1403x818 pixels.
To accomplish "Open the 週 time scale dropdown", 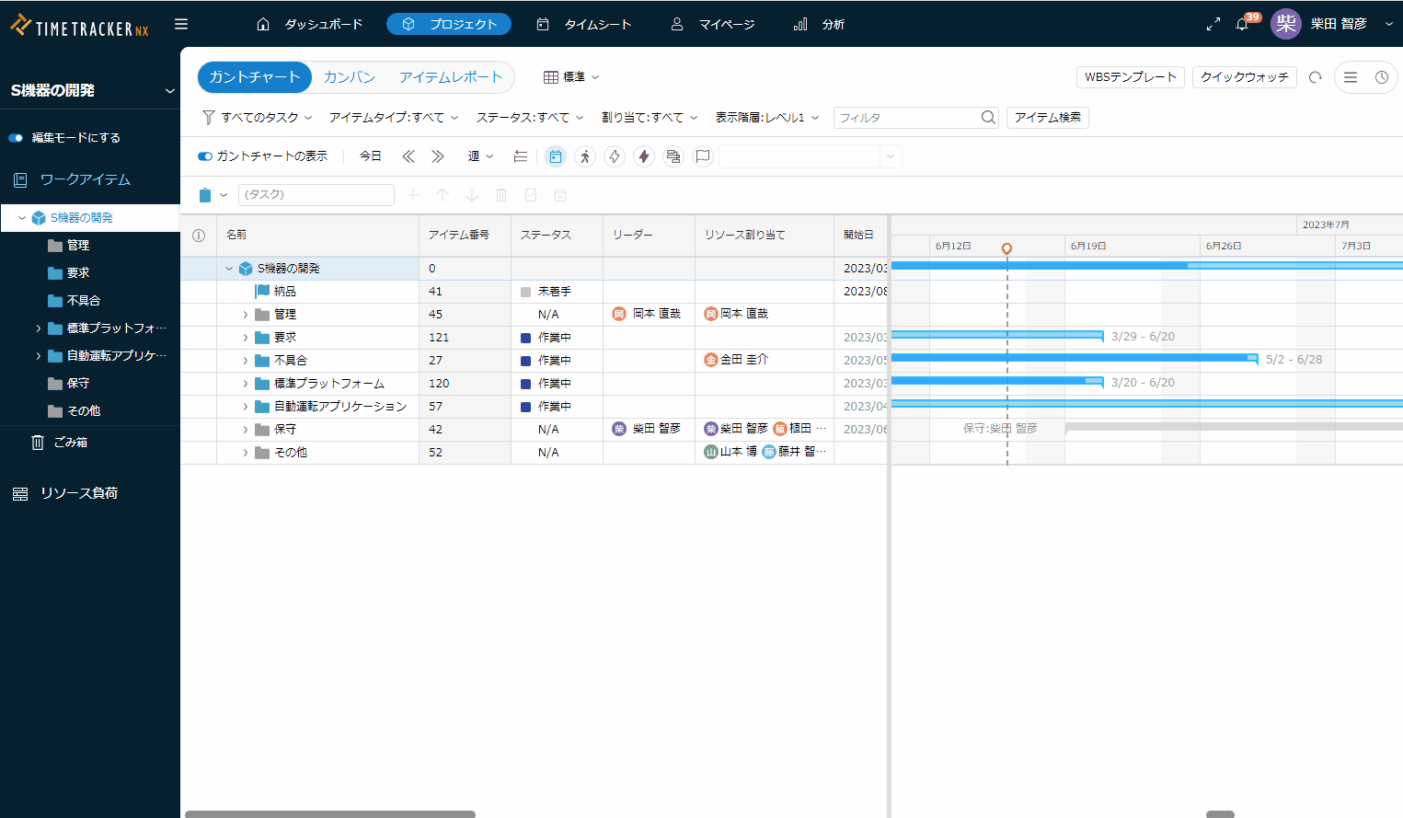I will (x=480, y=156).
